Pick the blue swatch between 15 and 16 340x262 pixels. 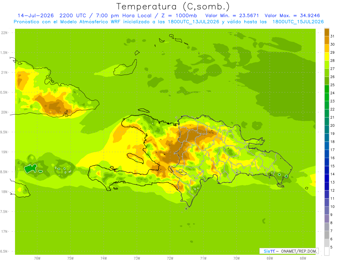(327, 162)
